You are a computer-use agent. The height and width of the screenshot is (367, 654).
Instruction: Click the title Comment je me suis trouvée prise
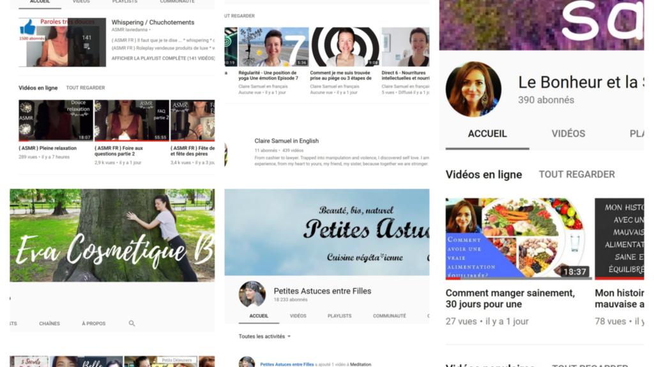[341, 75]
